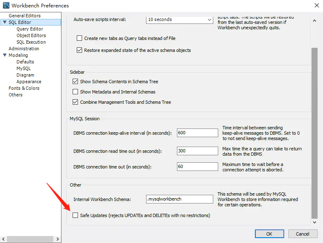The image size is (323, 243).
Task: Select the Modeling category
Action: (18, 55)
